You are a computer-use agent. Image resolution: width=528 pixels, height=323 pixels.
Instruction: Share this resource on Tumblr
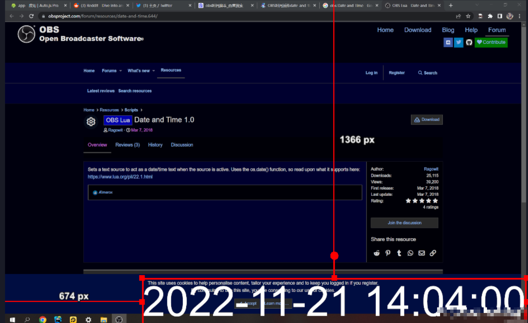pyautogui.click(x=399, y=253)
